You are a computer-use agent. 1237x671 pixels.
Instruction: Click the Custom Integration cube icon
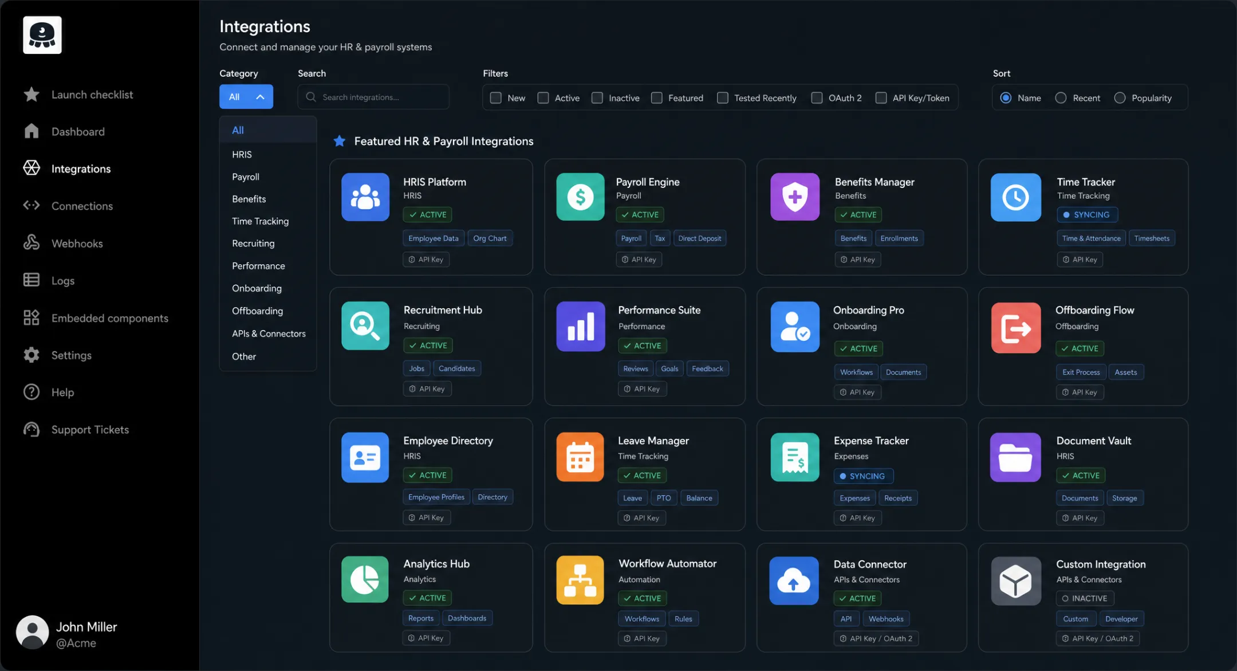[x=1016, y=581]
